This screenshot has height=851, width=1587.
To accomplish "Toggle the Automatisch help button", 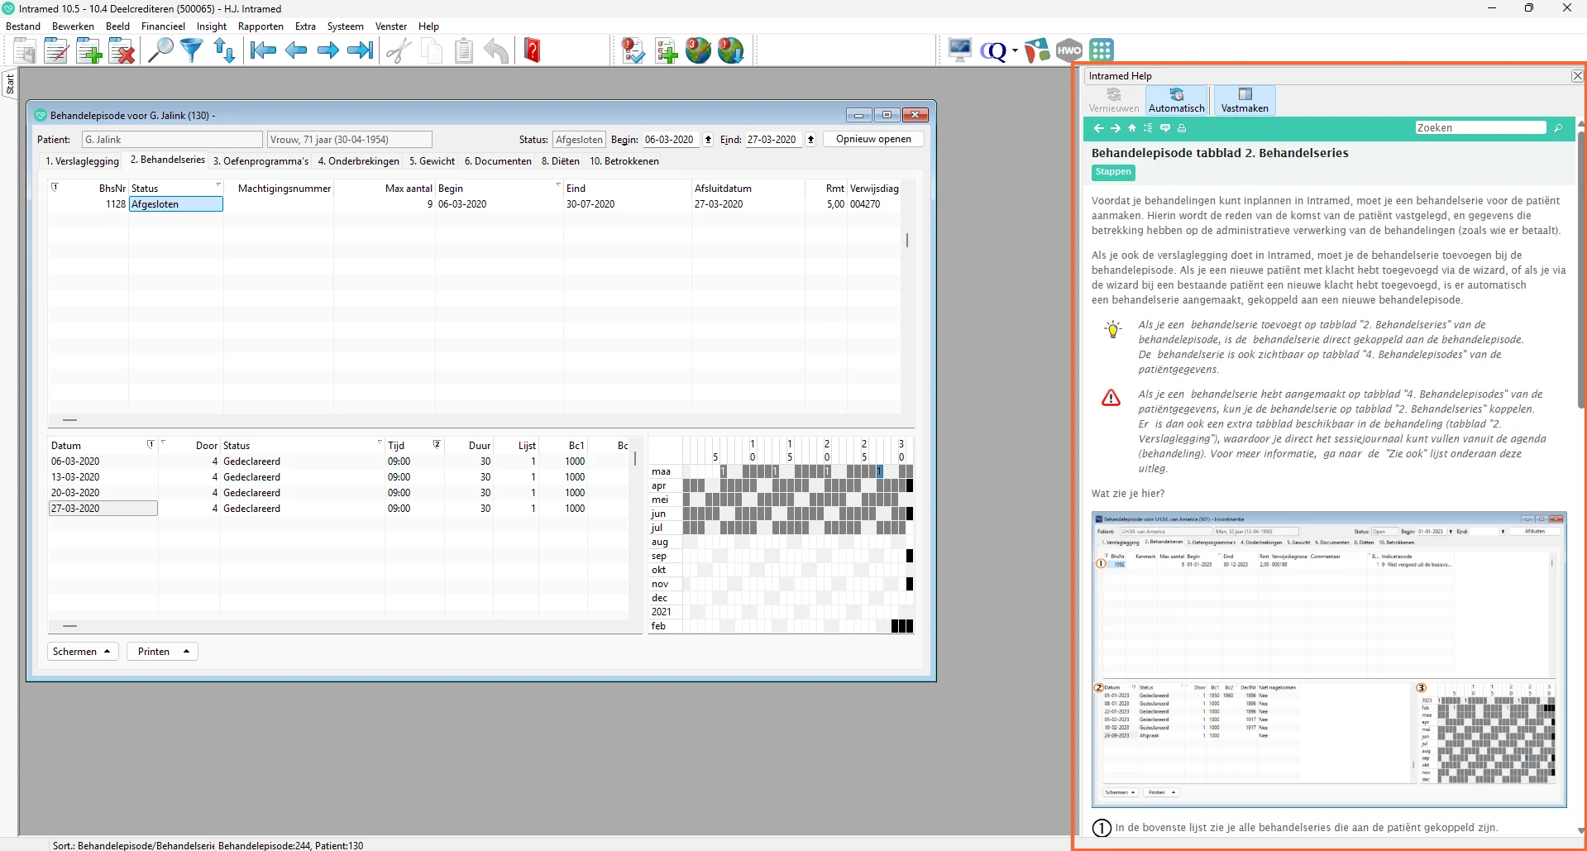I will pos(1176,100).
